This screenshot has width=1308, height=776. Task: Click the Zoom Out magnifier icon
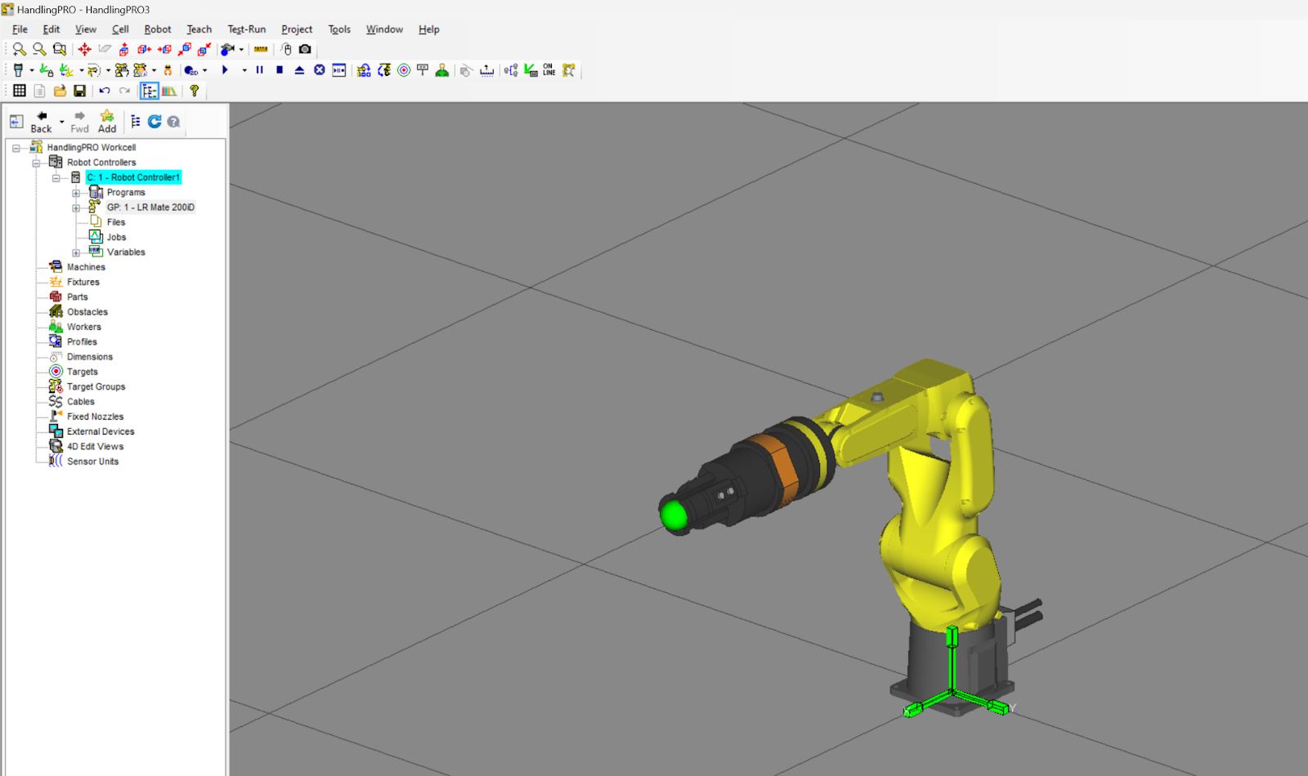coord(39,49)
